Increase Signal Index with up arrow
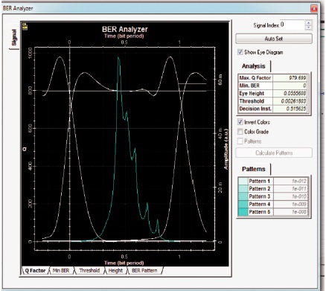 (x=308, y=23)
